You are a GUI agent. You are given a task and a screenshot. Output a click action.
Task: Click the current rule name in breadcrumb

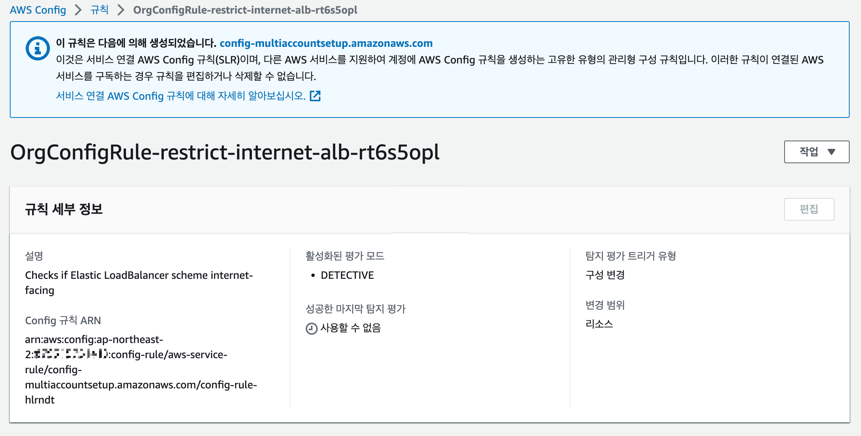(245, 10)
